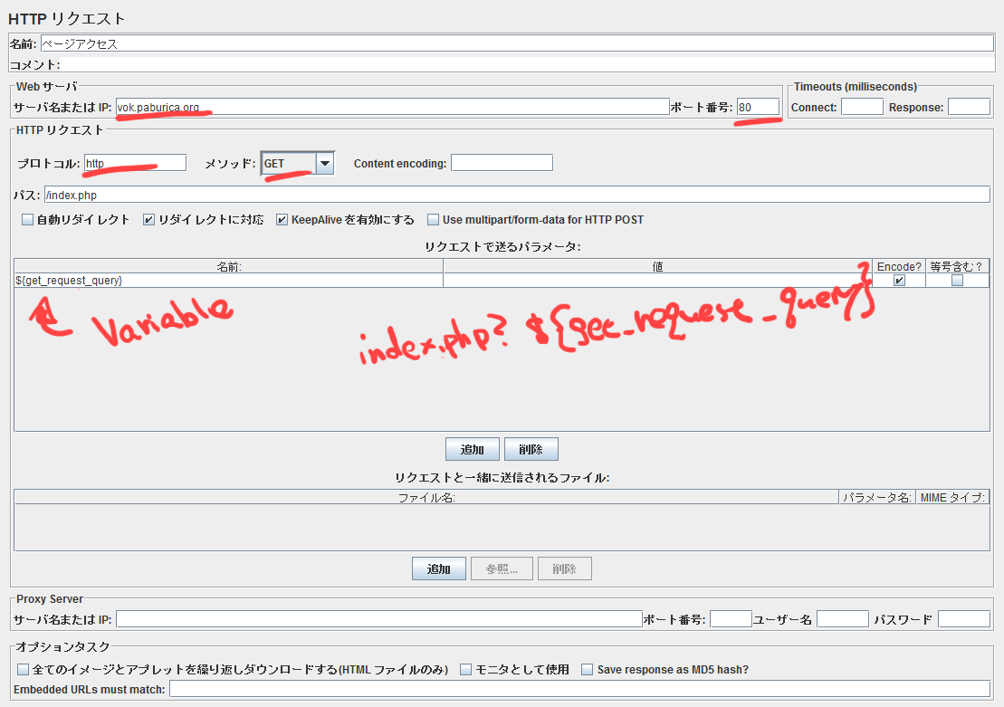This screenshot has width=1004, height=707.
Task: Click the プロトコル protocol field with http
Action: click(135, 163)
